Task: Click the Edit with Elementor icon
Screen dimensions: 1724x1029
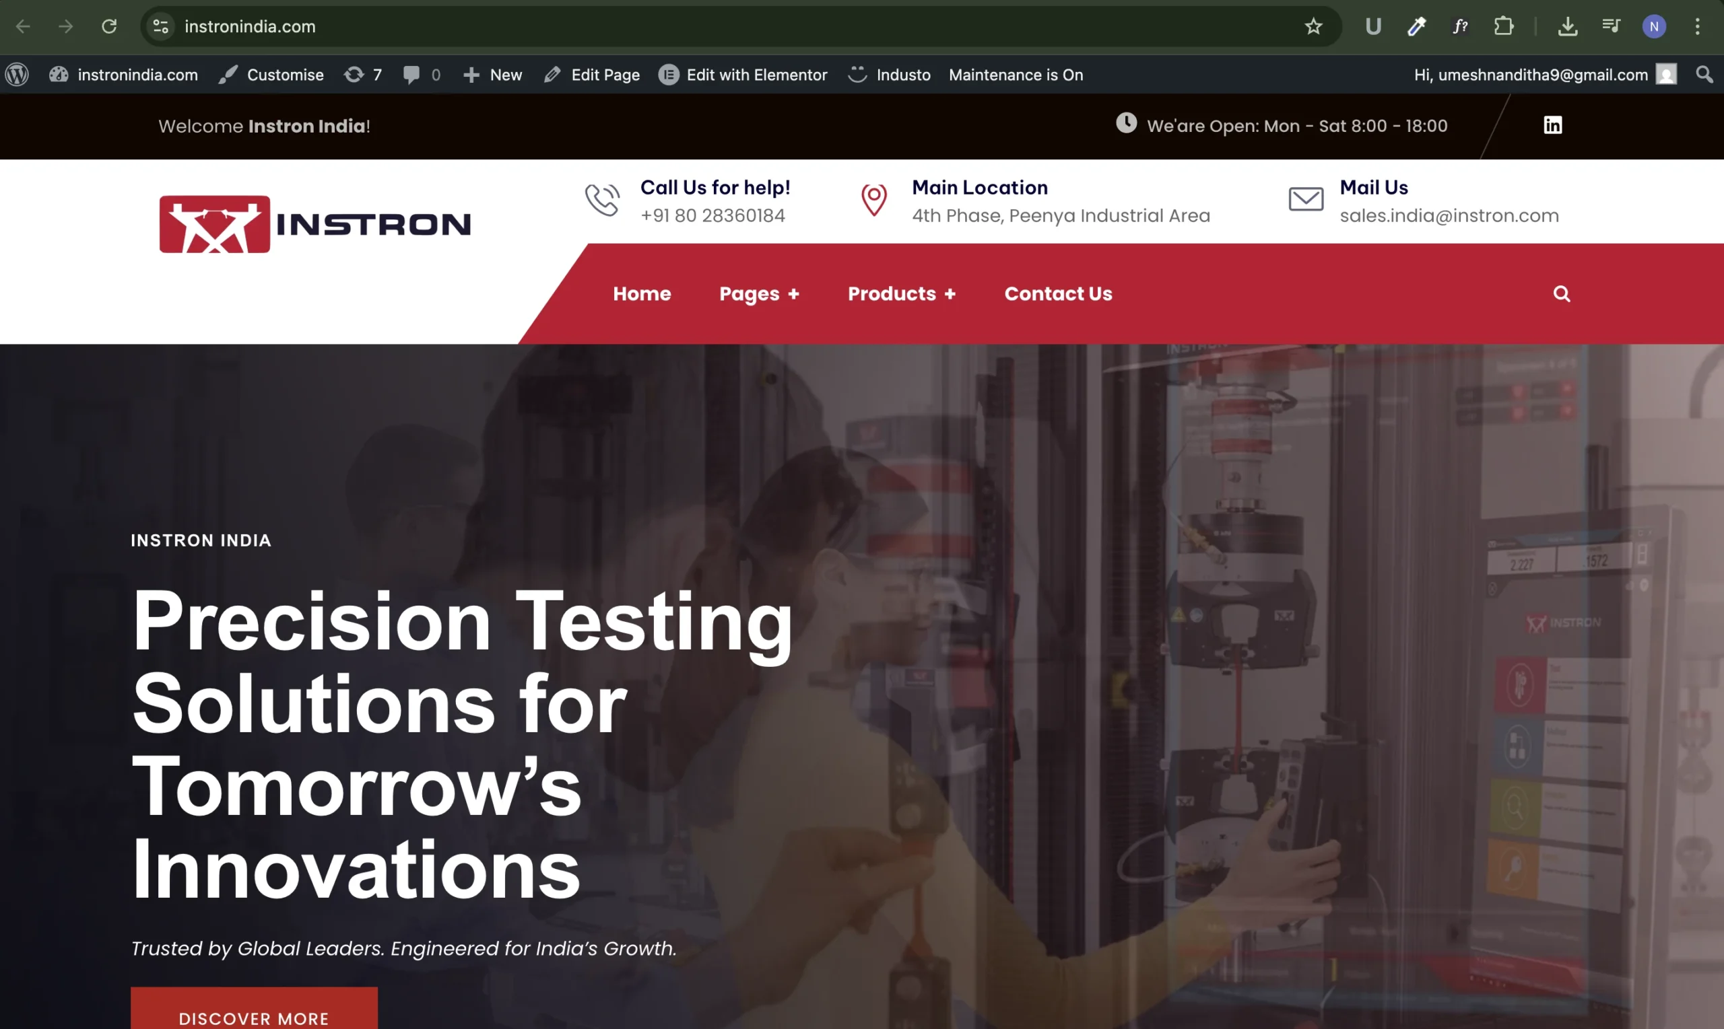Action: pos(668,74)
